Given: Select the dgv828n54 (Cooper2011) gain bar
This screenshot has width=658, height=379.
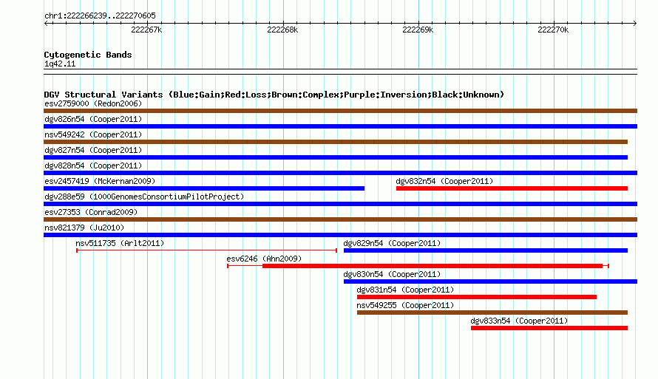Looking at the screenshot, I should [340, 173].
